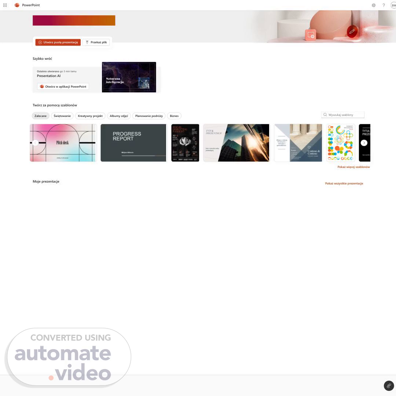Click the new slide icon in banner
Viewport: 396px width, 396px height.
[x=311, y=34]
